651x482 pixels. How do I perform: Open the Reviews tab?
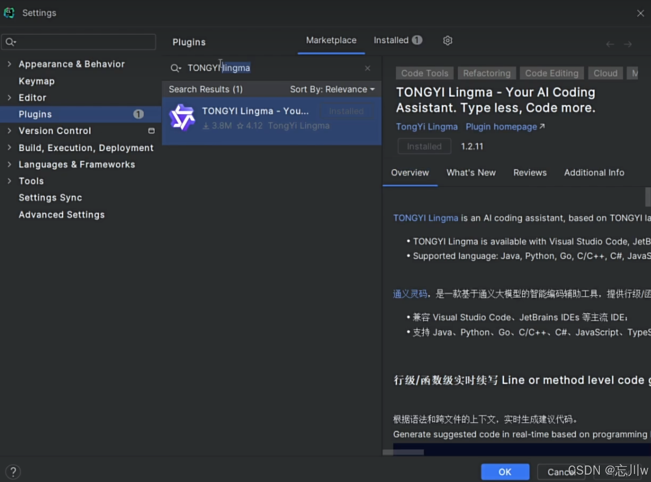coord(530,173)
